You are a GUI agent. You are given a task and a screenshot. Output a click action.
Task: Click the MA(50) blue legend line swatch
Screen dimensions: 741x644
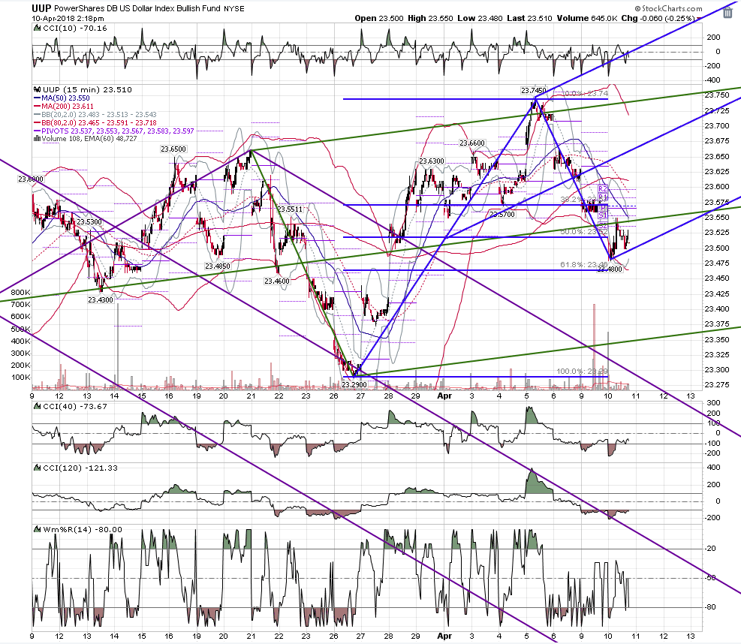click(38, 98)
